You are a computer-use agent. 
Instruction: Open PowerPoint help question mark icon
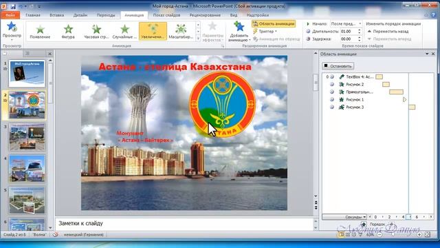434,15
